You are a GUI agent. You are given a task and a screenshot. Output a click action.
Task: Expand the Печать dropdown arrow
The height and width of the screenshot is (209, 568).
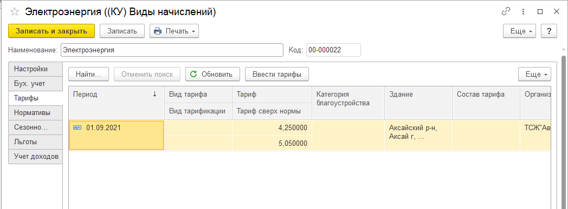pos(193,31)
